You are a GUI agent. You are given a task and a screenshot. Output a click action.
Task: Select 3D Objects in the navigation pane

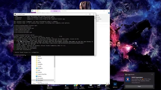40,68
